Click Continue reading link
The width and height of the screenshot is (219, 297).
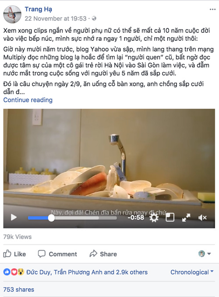[28, 100]
